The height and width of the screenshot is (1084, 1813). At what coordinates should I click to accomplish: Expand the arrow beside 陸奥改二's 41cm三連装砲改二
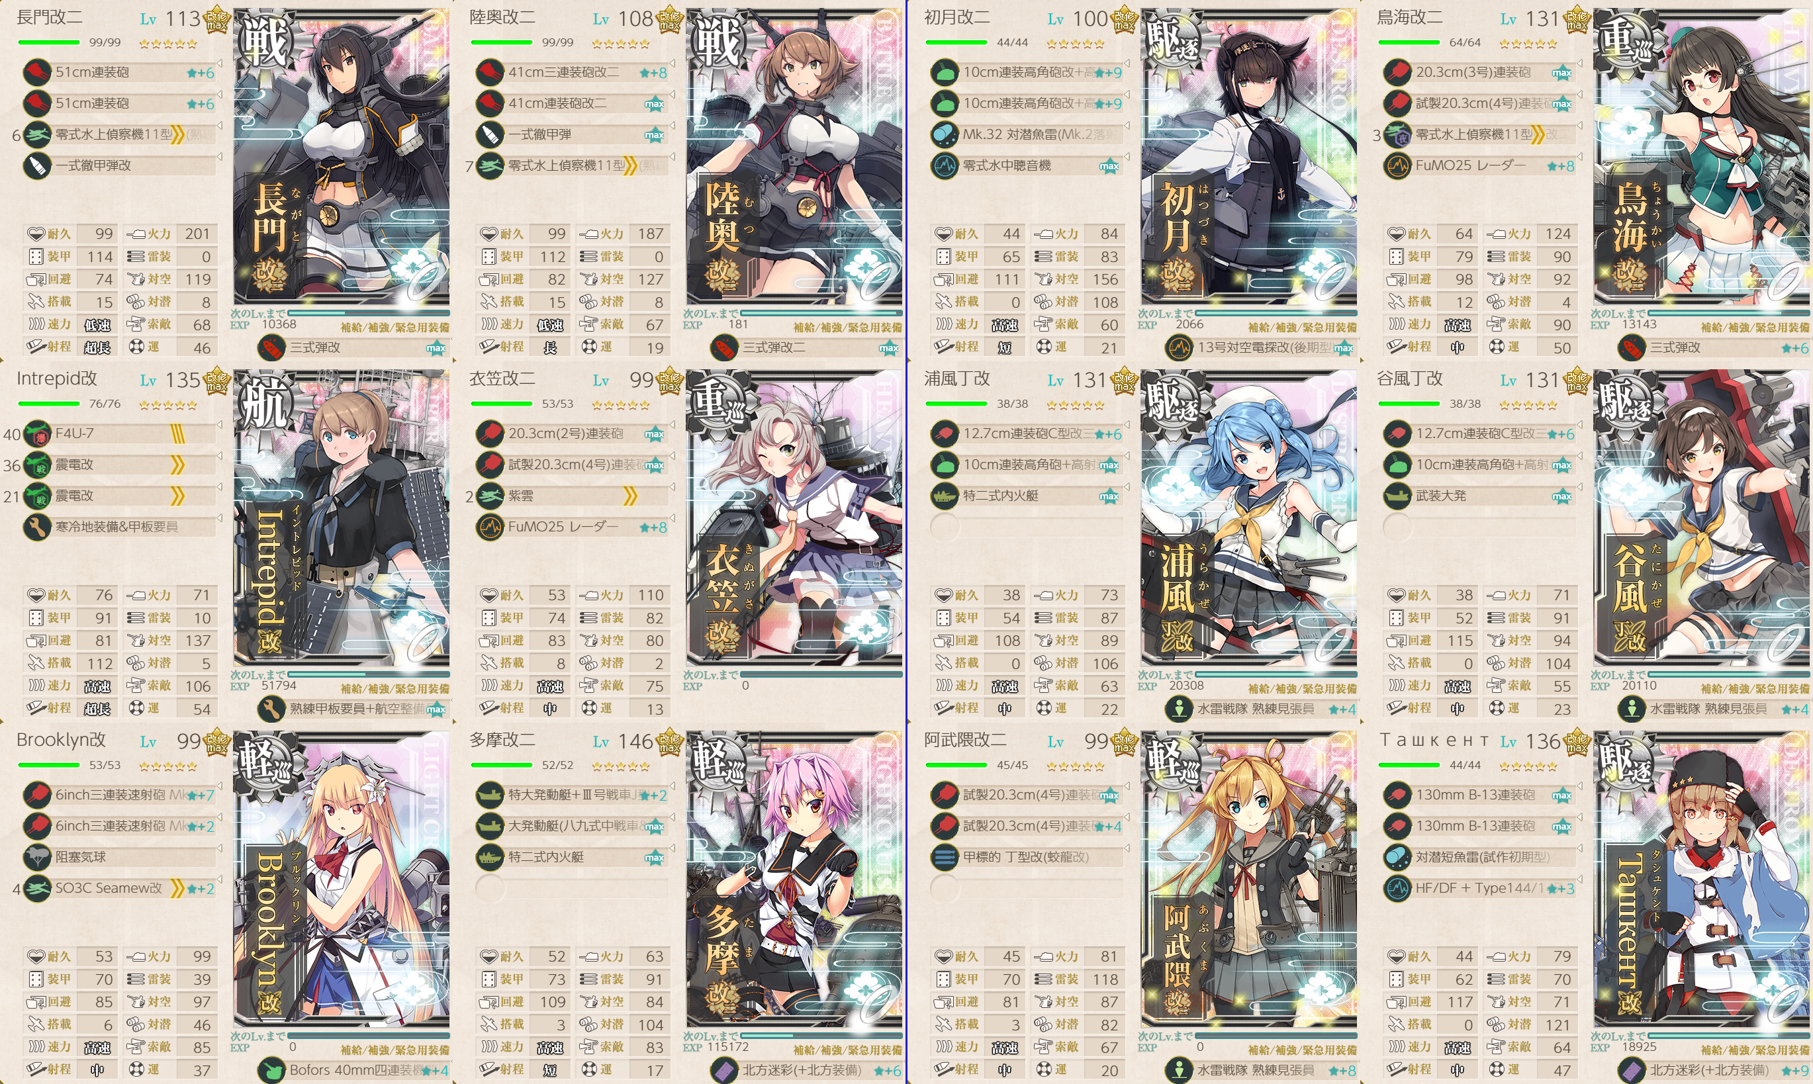[x=672, y=64]
